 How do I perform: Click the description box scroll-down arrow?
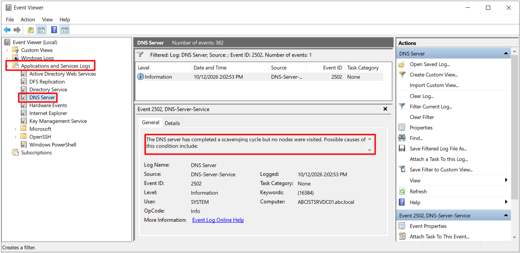click(x=370, y=150)
